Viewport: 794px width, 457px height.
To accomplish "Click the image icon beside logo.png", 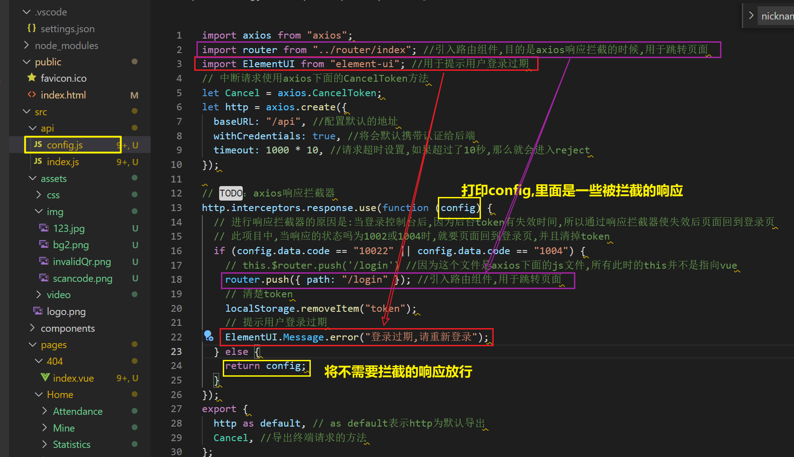I will pyautogui.click(x=37, y=311).
